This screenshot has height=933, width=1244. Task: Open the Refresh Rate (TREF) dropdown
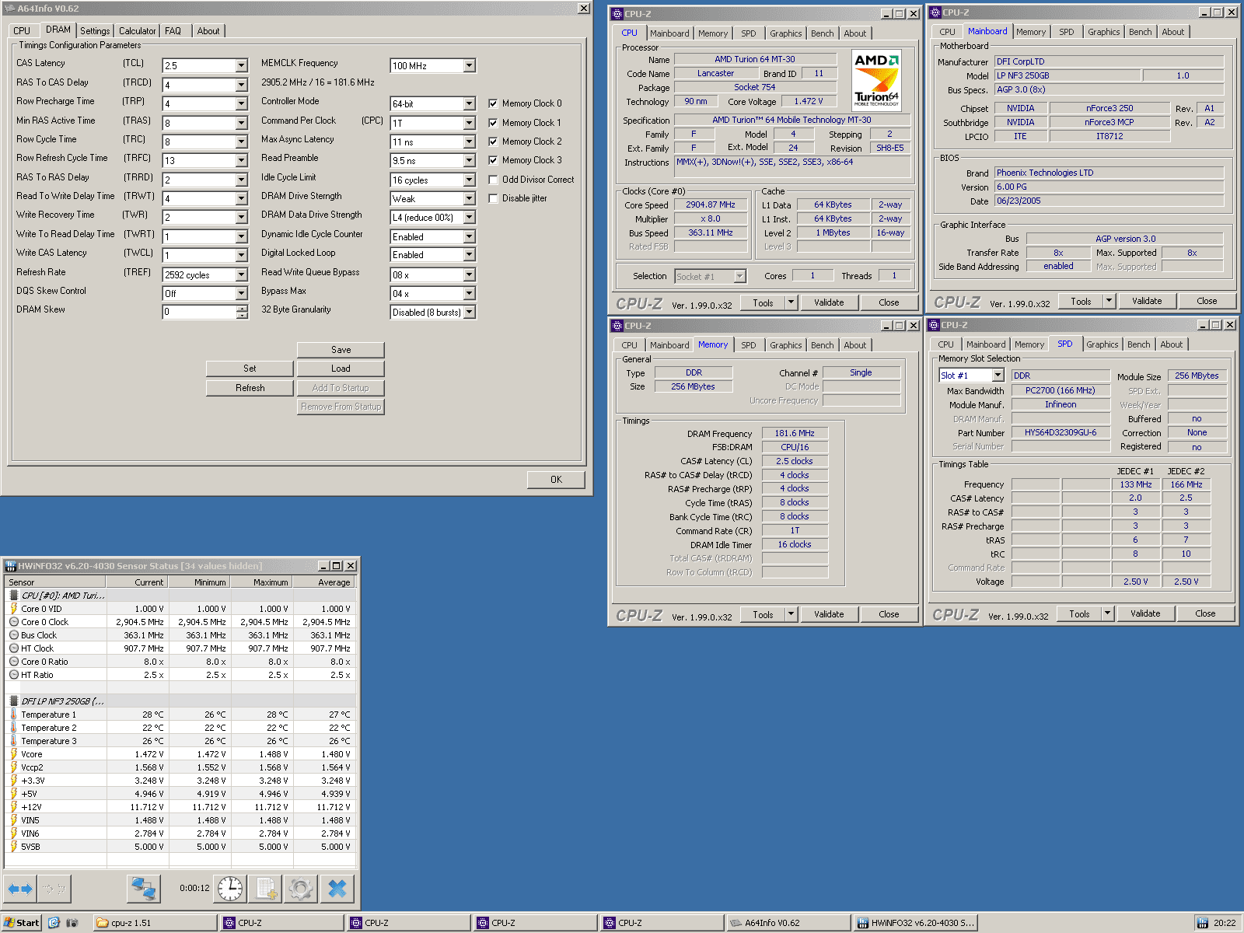click(x=241, y=274)
